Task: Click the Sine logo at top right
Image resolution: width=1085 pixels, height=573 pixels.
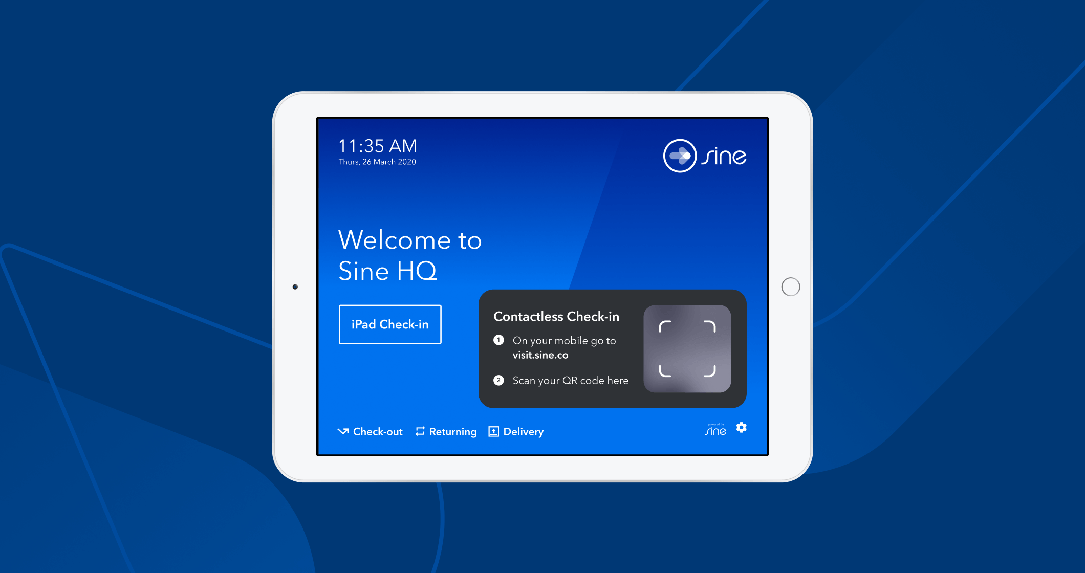Action: tap(705, 156)
